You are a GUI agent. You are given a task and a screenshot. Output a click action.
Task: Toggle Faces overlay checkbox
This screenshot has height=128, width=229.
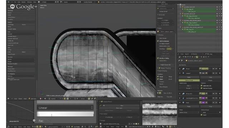pos(158,77)
